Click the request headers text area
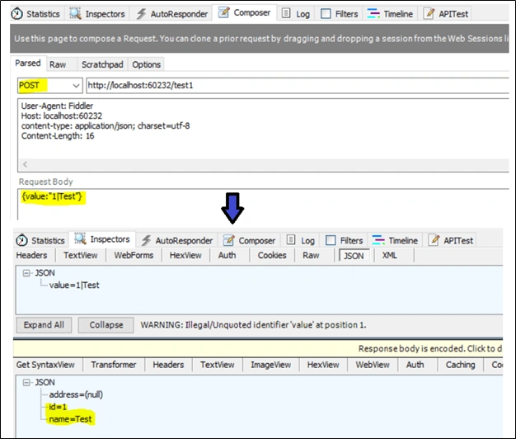The height and width of the screenshot is (439, 516). pos(263,129)
